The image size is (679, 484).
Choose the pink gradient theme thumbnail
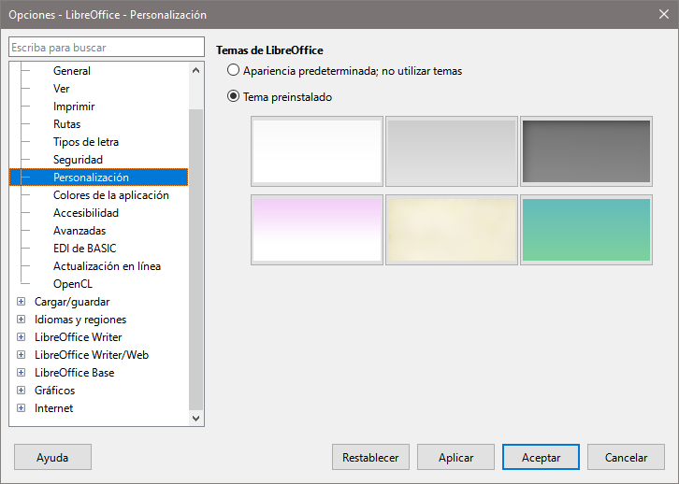click(x=317, y=230)
